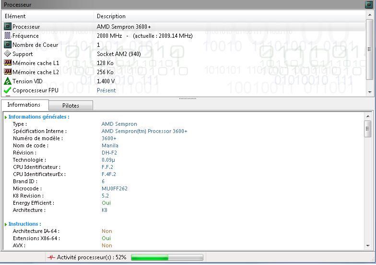
Task: Select the '256 Ko' L2 cache value
Action: click(105, 72)
